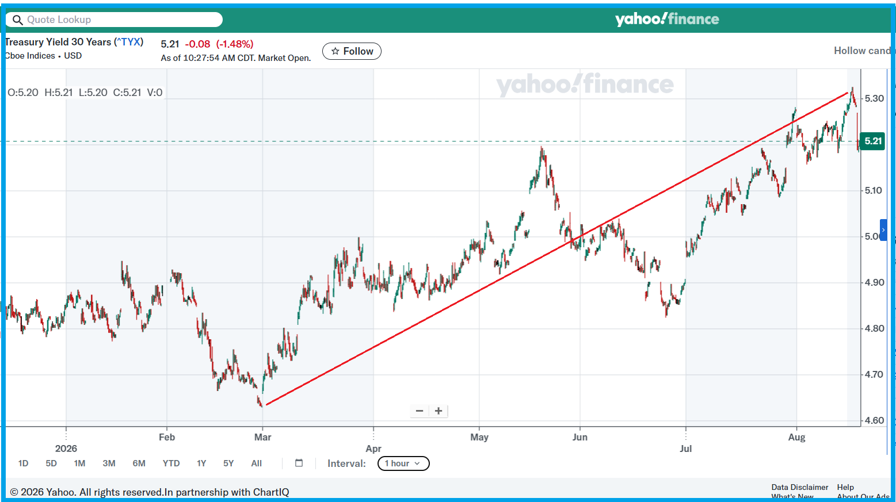The height and width of the screenshot is (502, 896).
Task: Click the 5.21 current price marker on axis
Action: pos(872,141)
